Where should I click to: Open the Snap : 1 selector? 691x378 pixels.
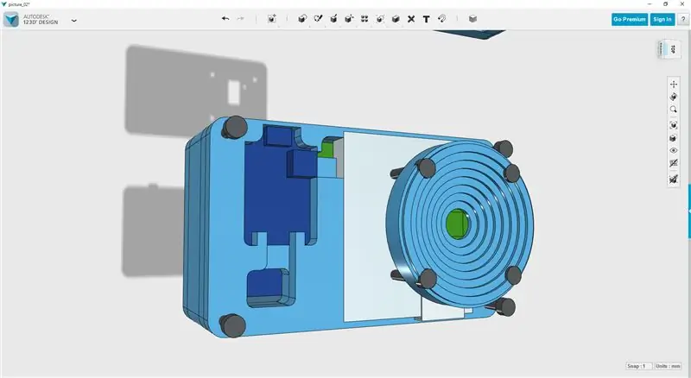[x=638, y=366]
